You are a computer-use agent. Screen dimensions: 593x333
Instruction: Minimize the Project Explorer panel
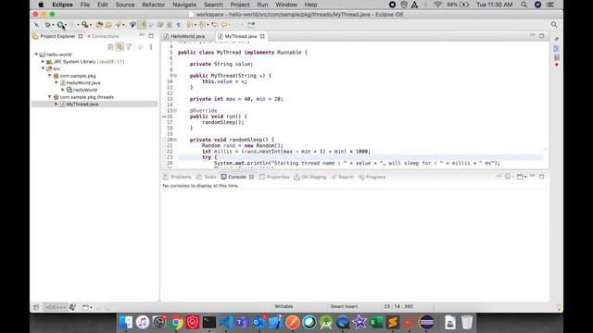[x=142, y=35]
